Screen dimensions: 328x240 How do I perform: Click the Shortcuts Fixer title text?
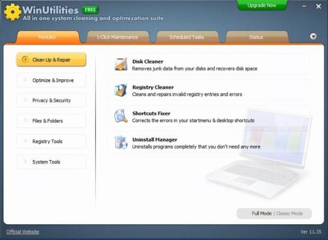(x=151, y=113)
